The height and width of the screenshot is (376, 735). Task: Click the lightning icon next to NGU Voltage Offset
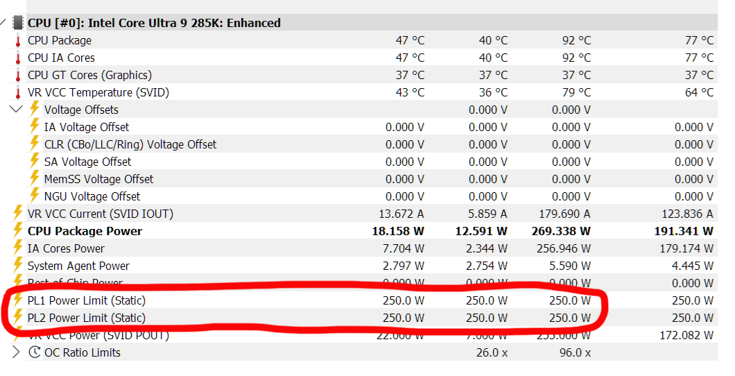tap(35, 196)
